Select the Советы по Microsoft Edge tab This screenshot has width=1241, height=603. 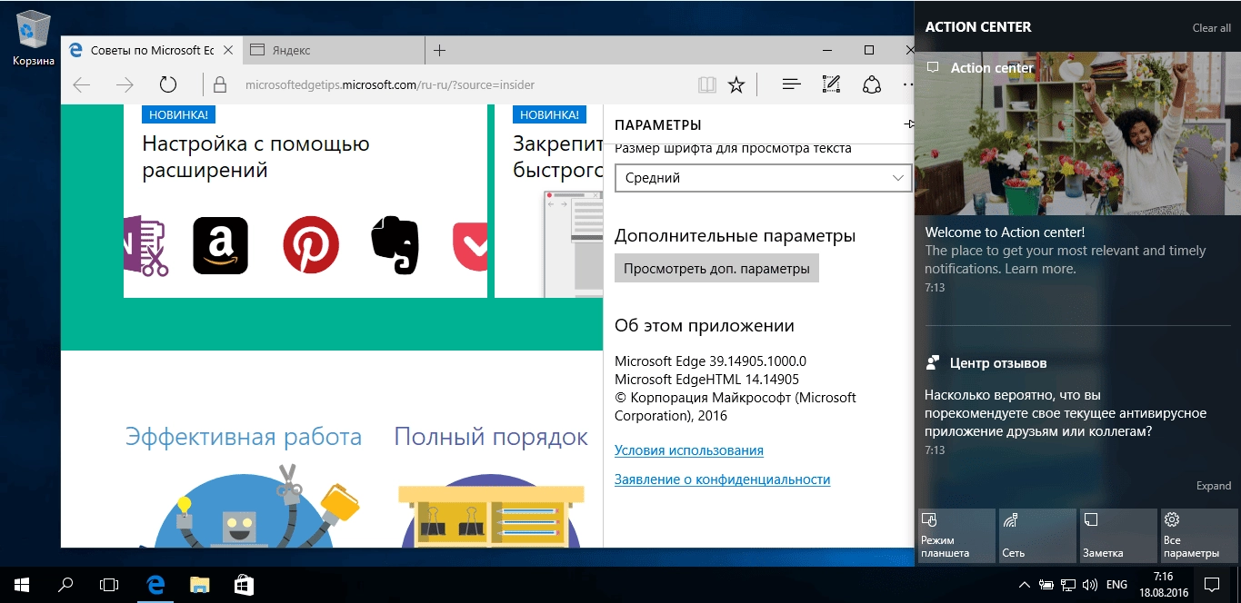tap(151, 50)
